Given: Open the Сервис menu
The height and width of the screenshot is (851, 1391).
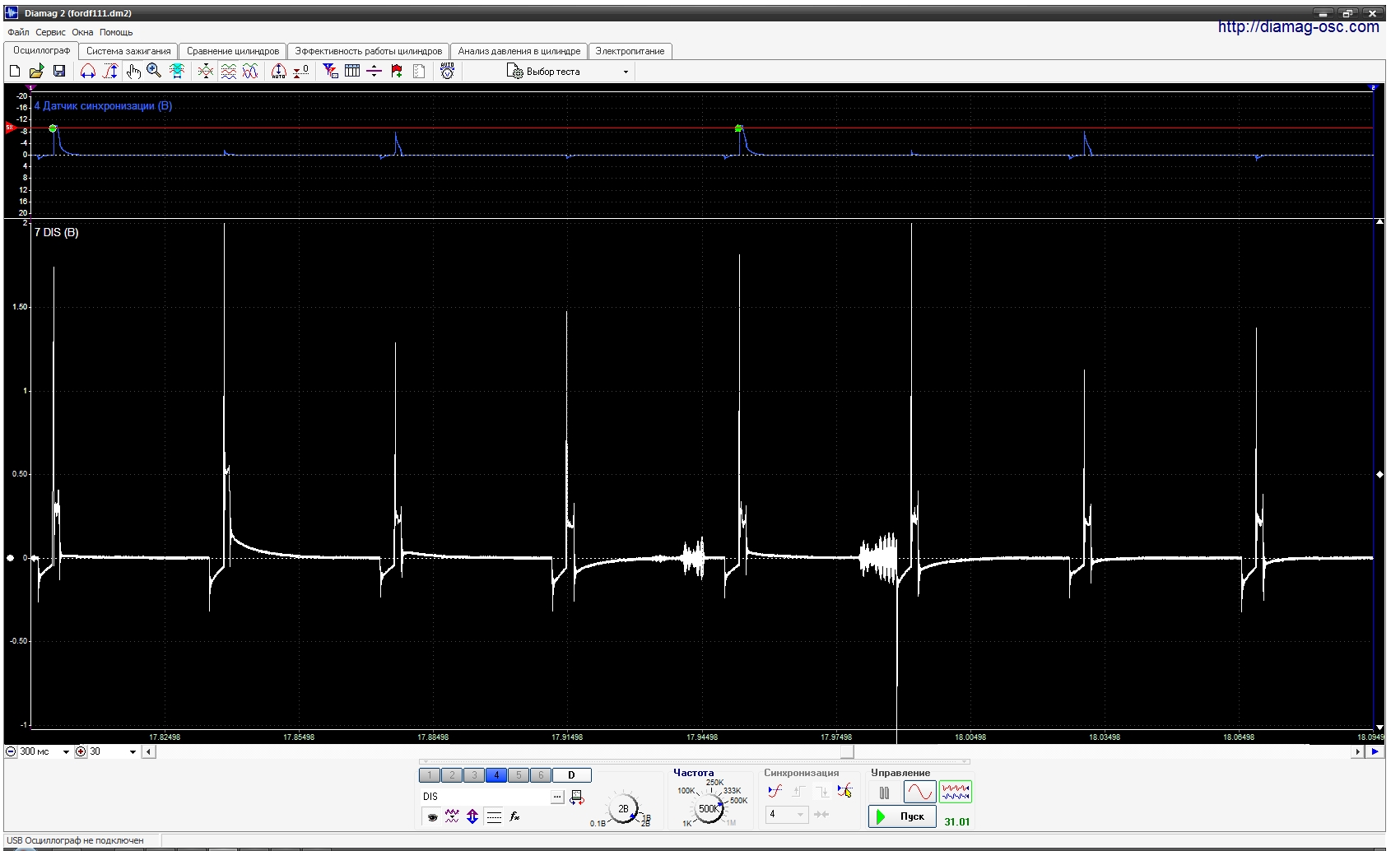Looking at the screenshot, I should (50, 32).
